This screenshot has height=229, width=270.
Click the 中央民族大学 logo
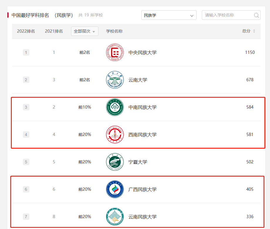(x=115, y=52)
